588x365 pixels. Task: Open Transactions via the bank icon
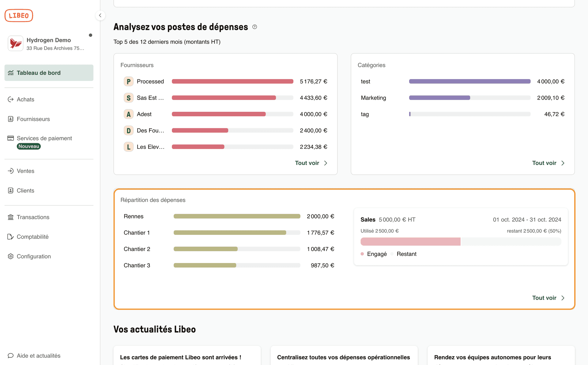(11, 217)
